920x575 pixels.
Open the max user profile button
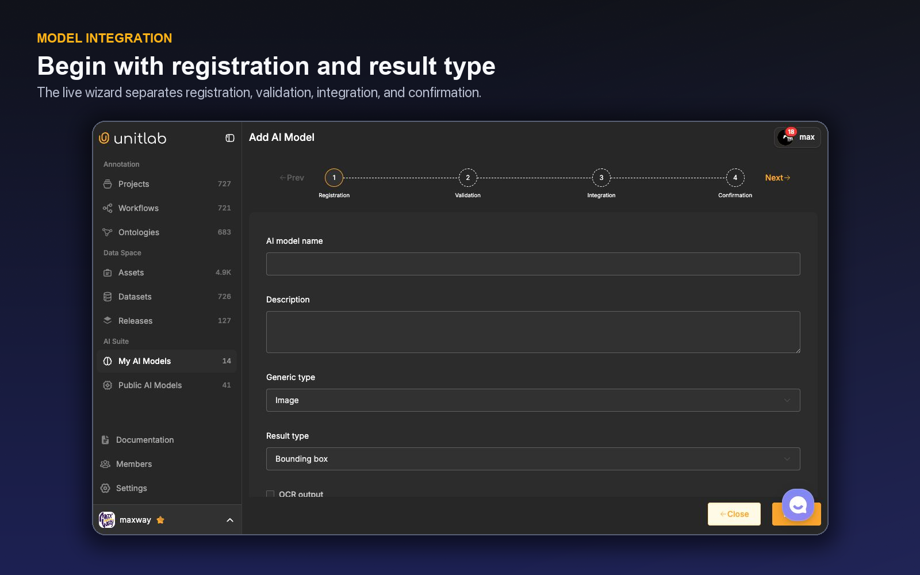coord(797,137)
